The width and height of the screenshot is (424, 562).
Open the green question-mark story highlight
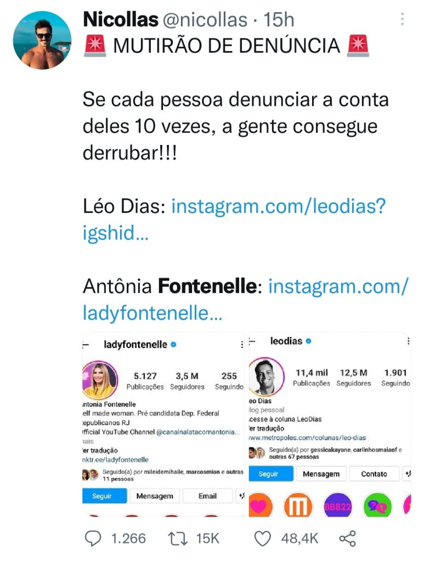click(x=377, y=505)
